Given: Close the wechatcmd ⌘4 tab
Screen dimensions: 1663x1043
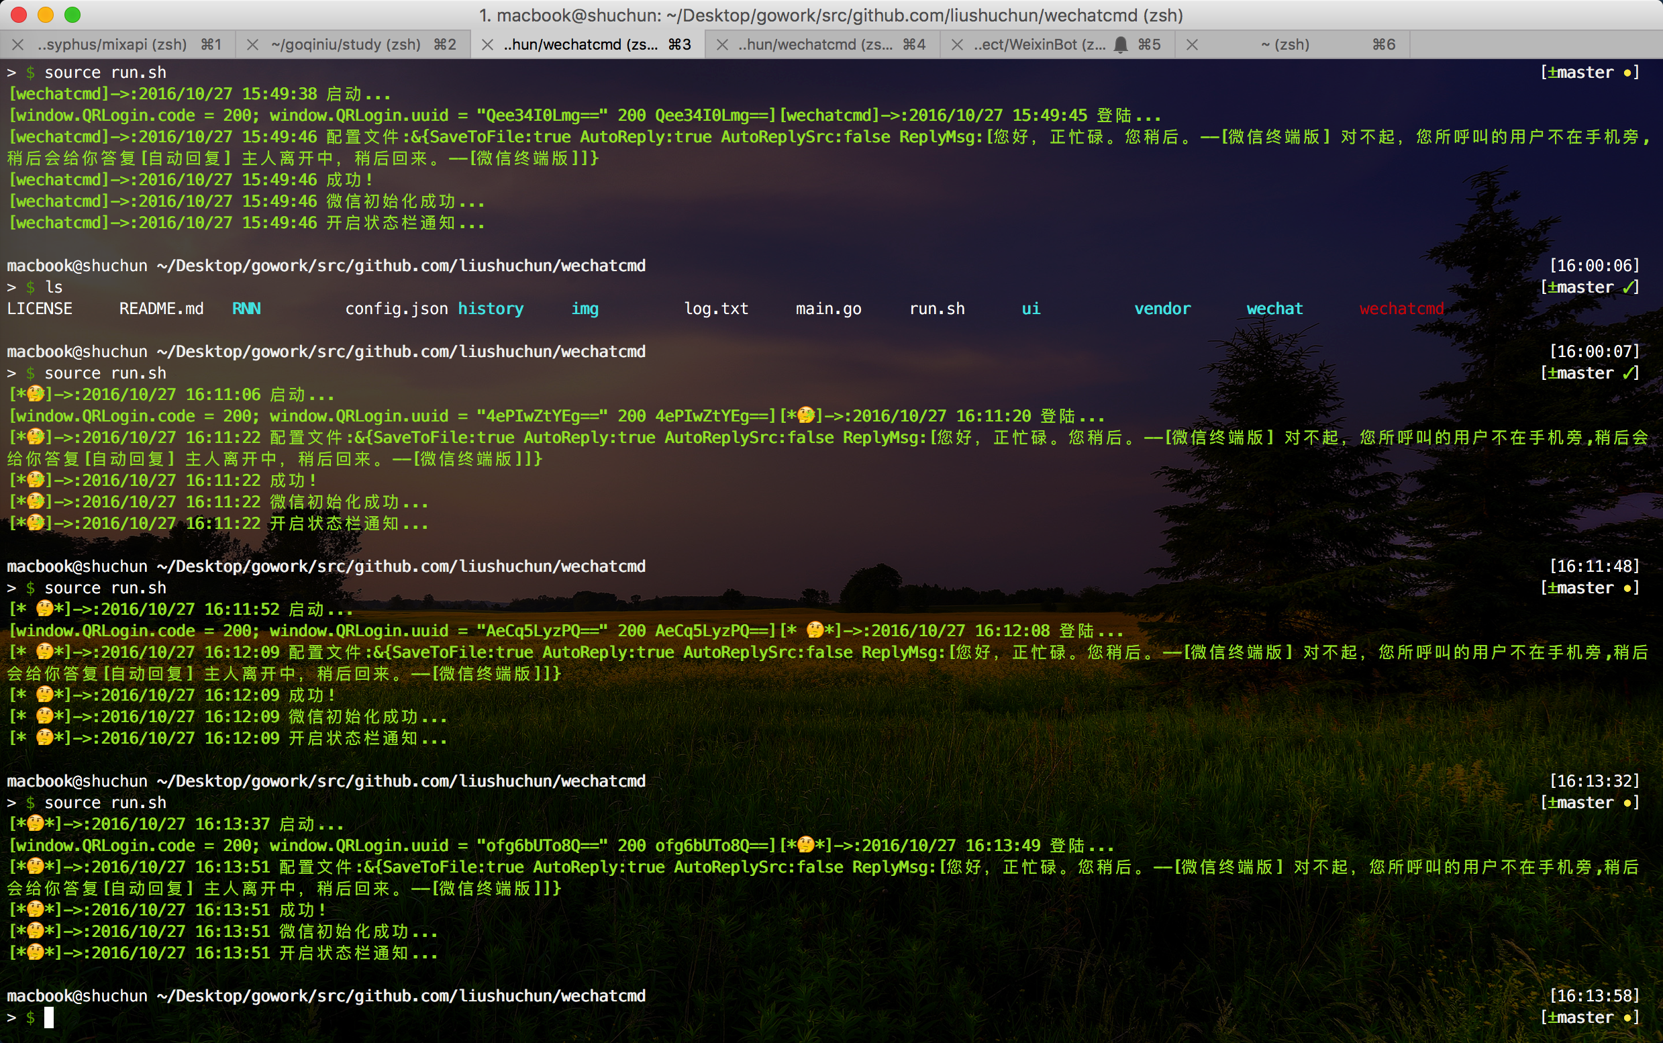Looking at the screenshot, I should point(722,45).
